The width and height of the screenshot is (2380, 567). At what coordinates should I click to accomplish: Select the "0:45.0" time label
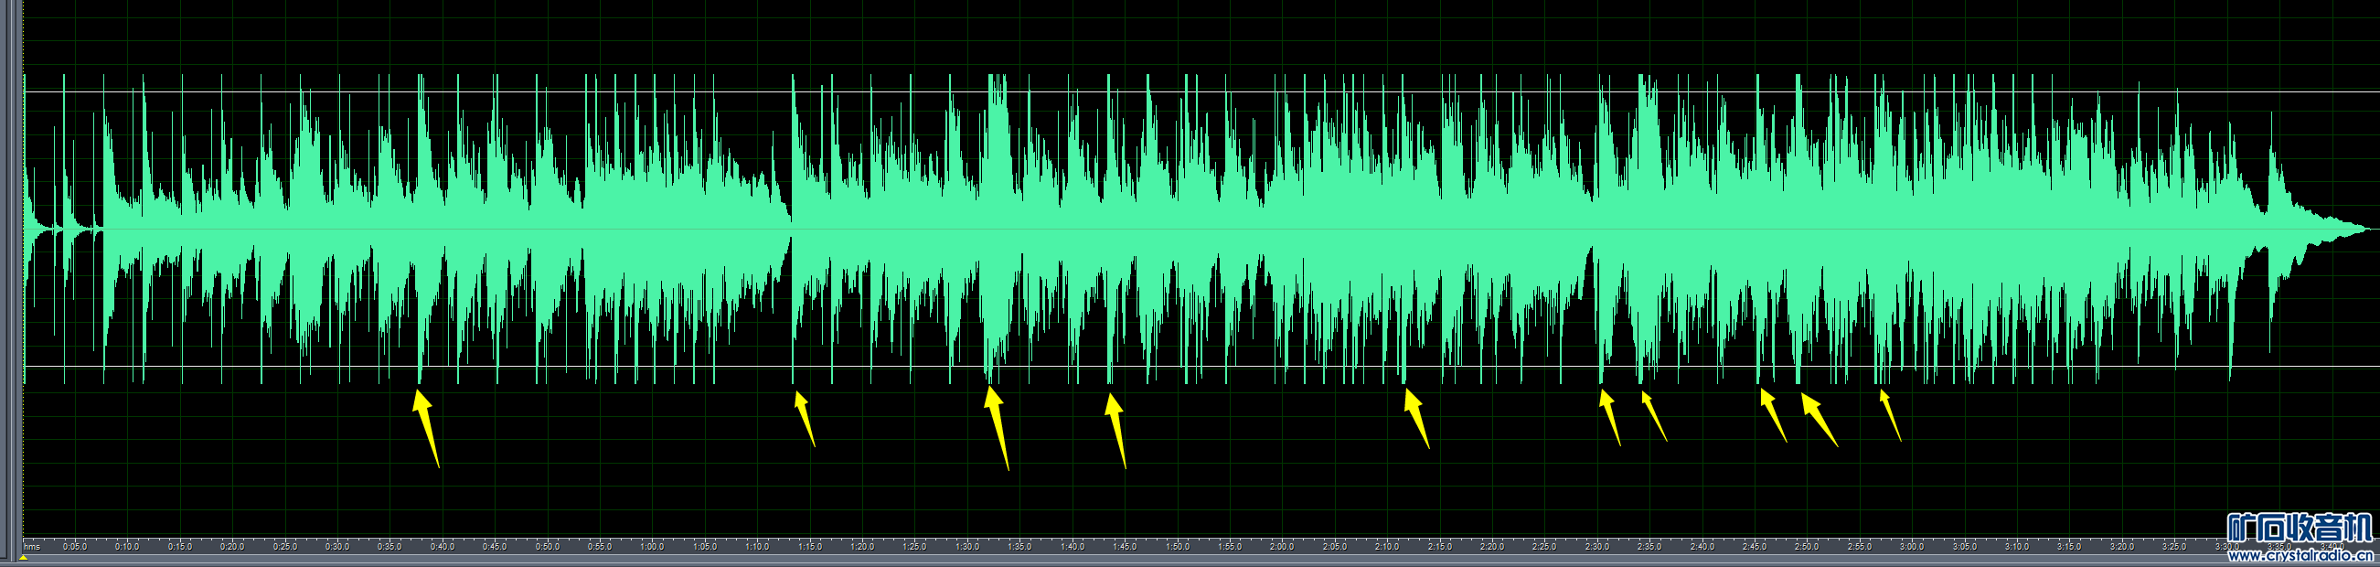[496, 547]
